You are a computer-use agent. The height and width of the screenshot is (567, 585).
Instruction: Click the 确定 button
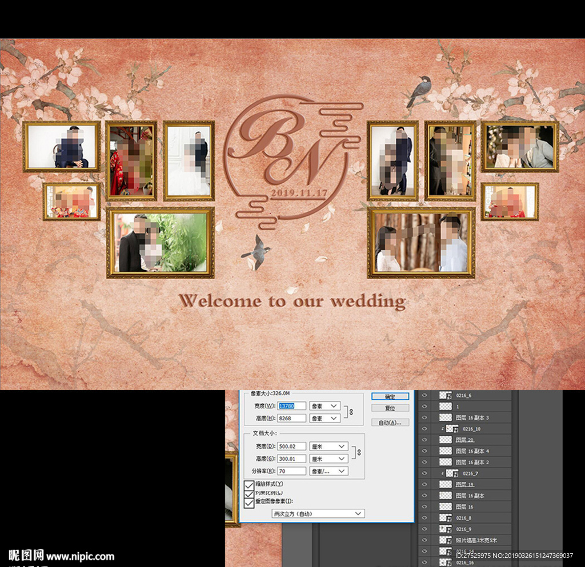click(x=390, y=397)
